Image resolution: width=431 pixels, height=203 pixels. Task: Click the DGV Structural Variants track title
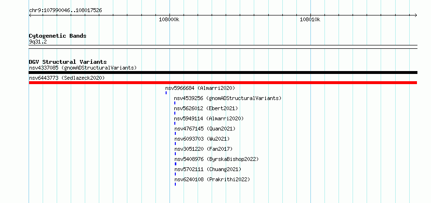(68, 62)
